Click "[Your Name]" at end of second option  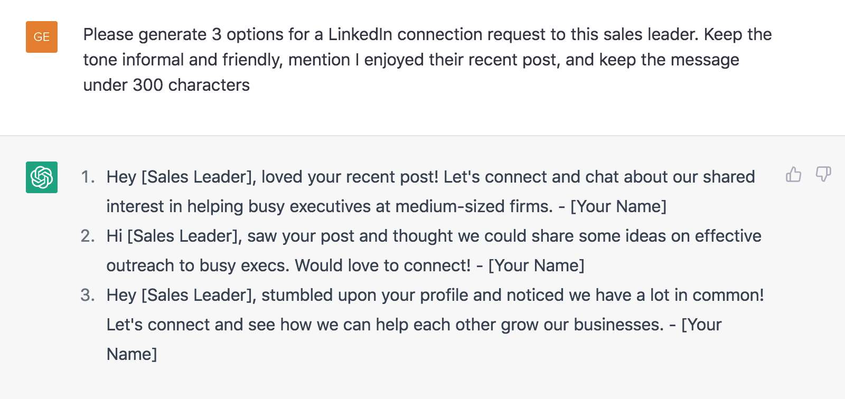point(536,265)
